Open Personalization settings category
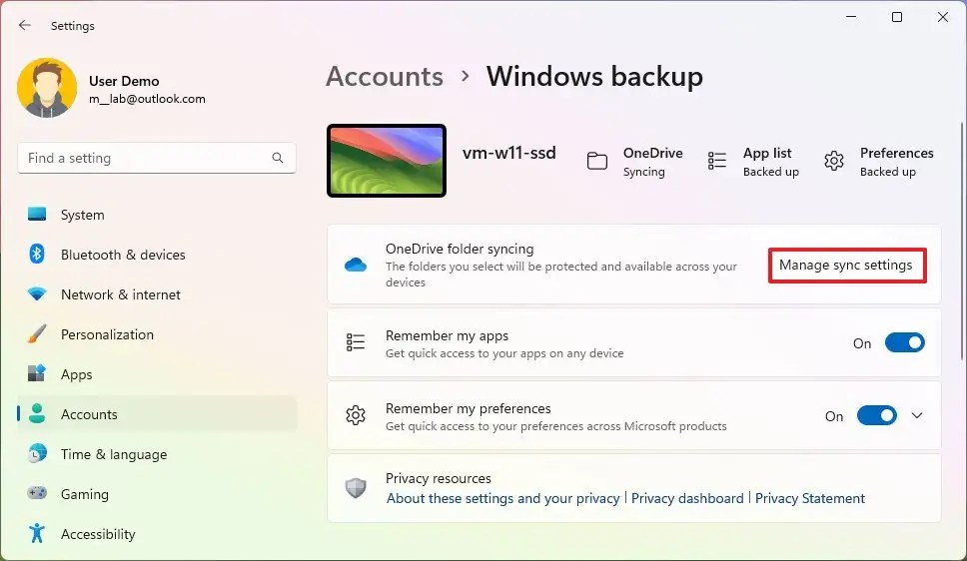Screen dimensions: 967x561 (157, 334)
